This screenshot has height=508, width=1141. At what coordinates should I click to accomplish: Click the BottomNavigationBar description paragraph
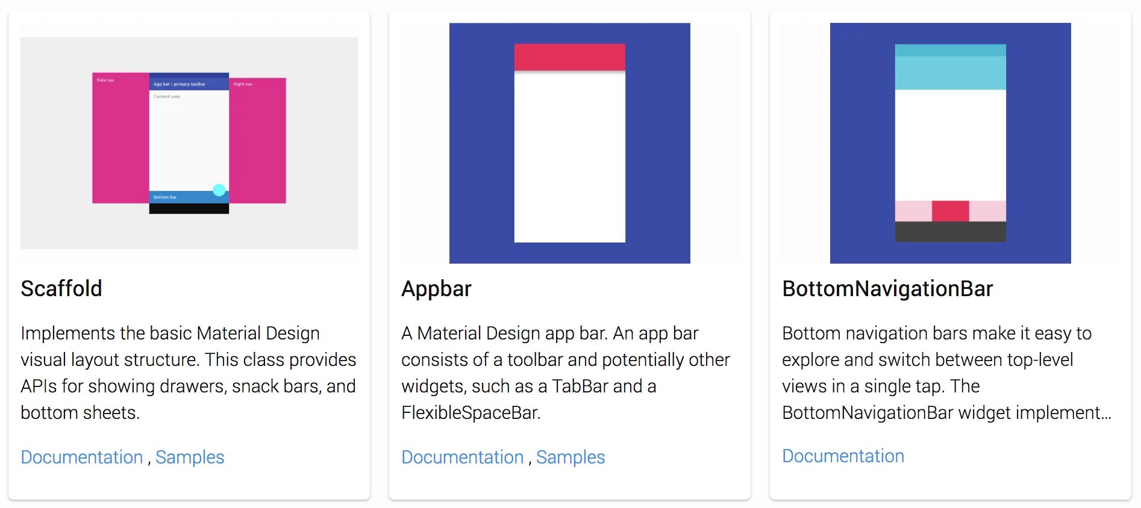click(947, 373)
